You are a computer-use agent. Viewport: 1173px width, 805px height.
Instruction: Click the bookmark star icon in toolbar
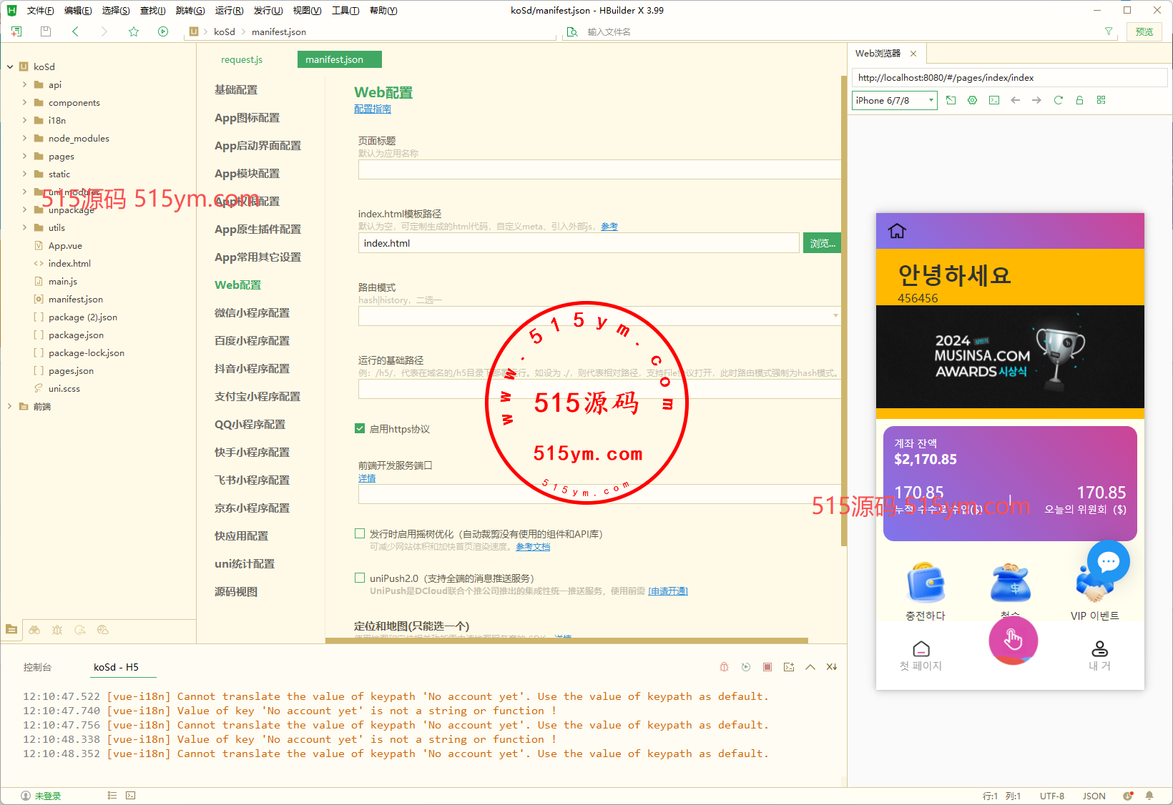click(x=134, y=31)
